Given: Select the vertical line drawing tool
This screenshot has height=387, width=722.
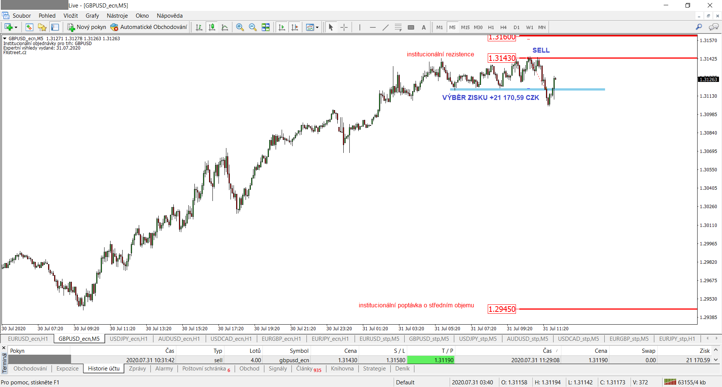Looking at the screenshot, I should [360, 27].
